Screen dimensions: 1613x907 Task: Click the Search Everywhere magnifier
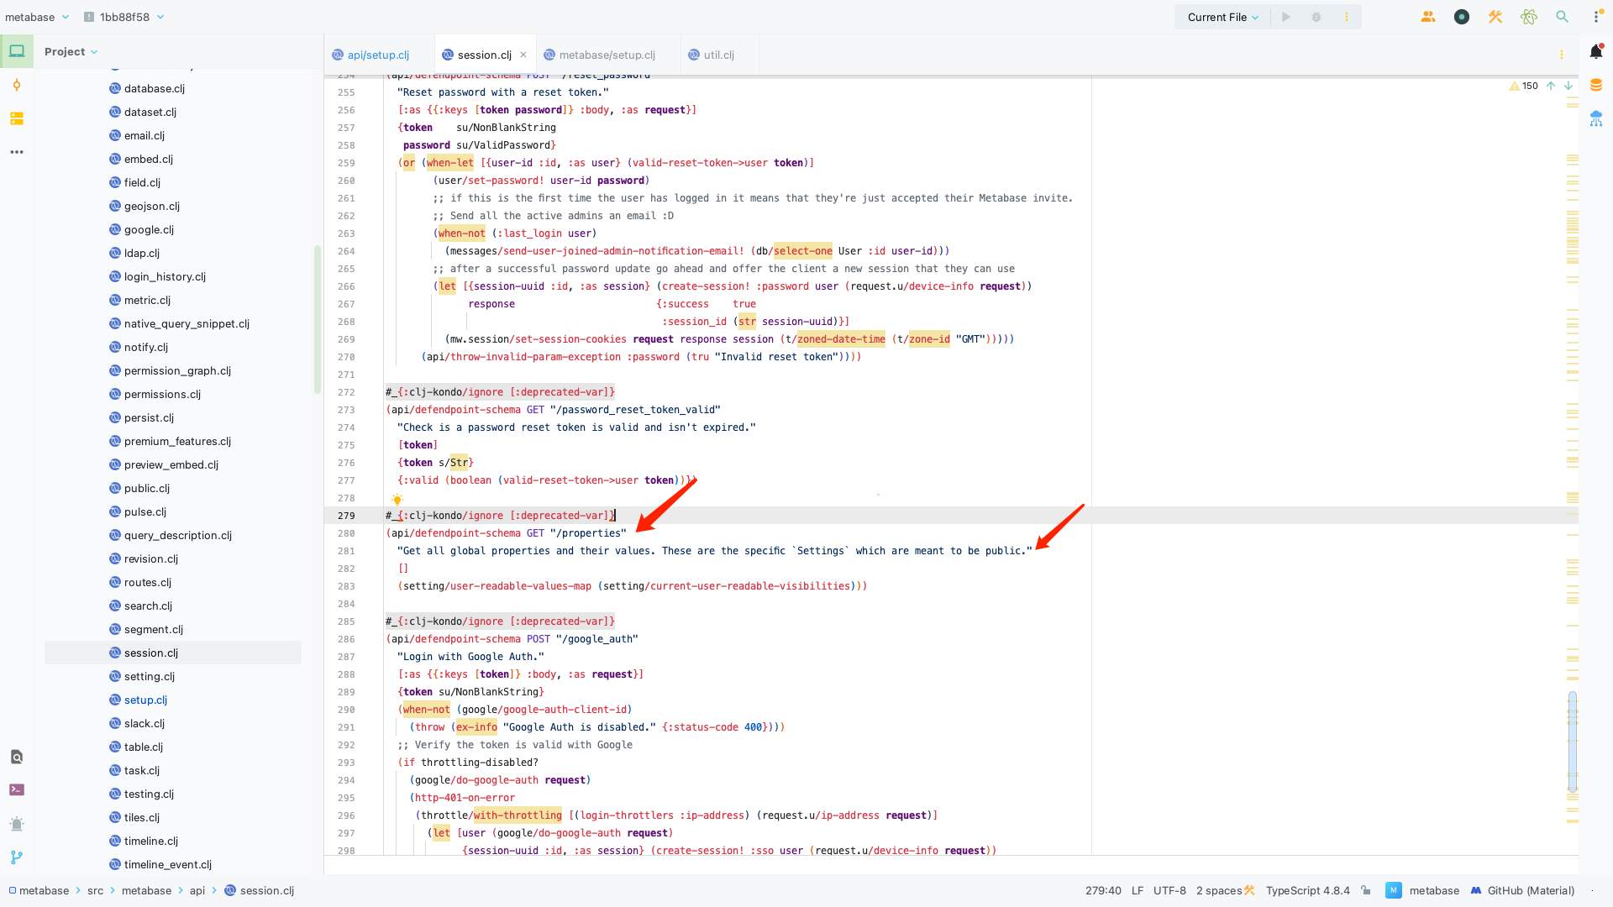(1562, 17)
